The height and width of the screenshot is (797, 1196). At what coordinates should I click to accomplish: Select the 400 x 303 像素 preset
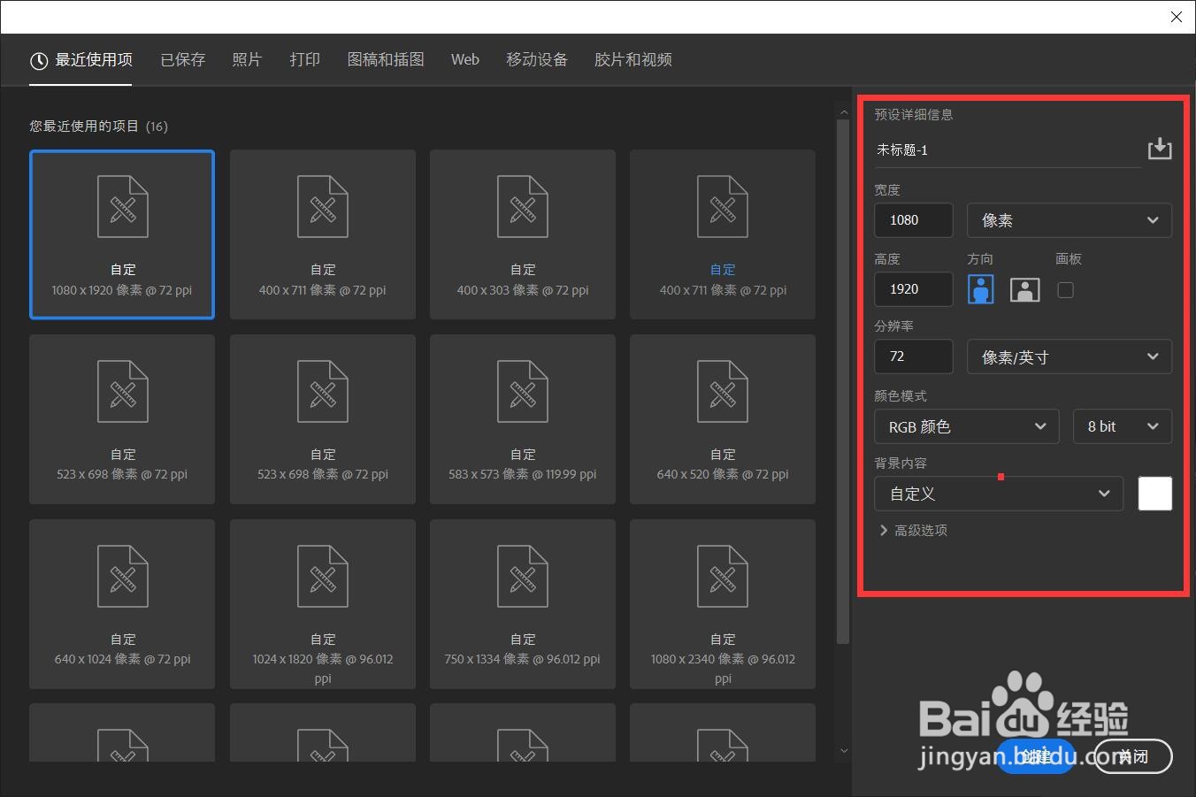point(523,234)
